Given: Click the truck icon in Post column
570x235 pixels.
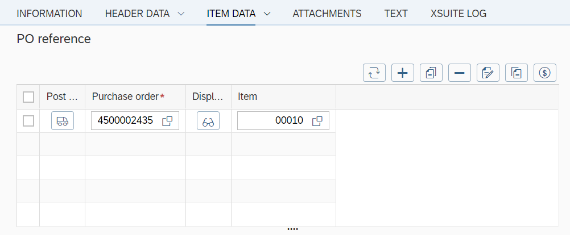Looking at the screenshot, I should point(63,121).
